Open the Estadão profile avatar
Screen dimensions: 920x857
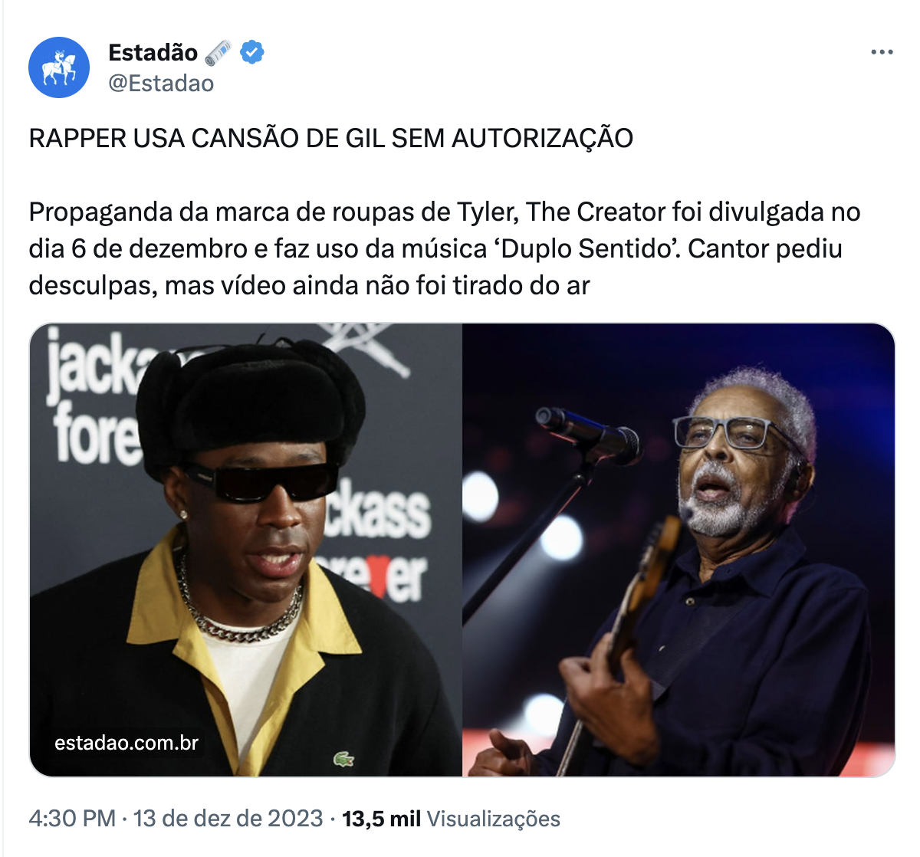[x=59, y=67]
